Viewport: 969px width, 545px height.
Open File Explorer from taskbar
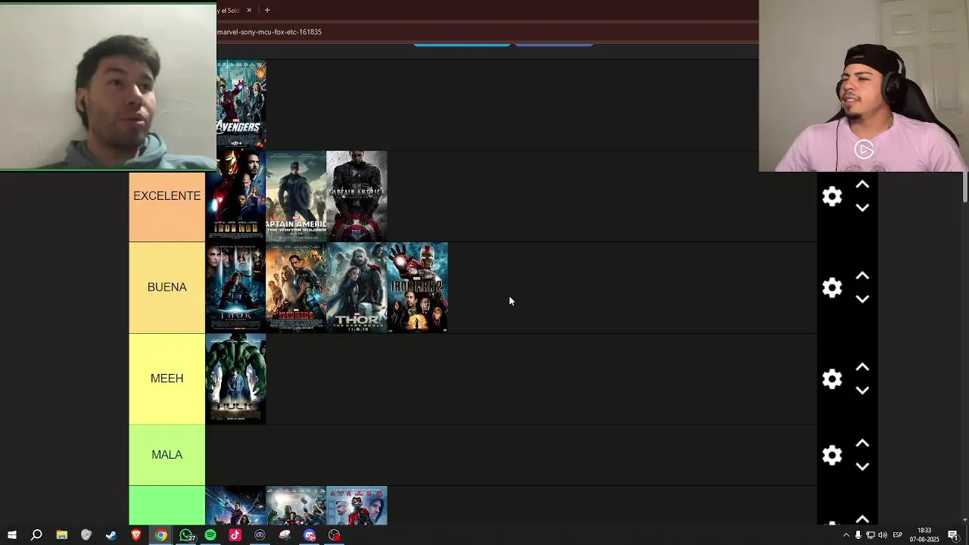(x=62, y=535)
